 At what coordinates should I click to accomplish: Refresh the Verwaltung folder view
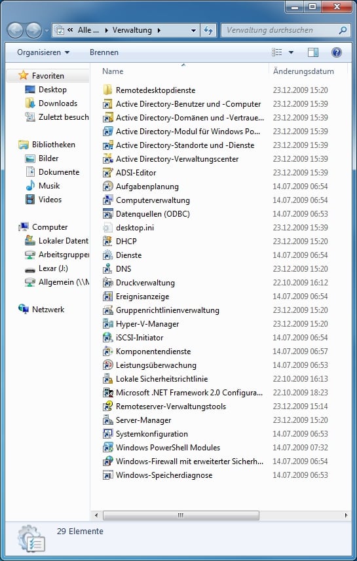[x=208, y=30]
